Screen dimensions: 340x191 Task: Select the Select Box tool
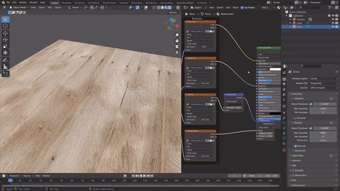5,20
